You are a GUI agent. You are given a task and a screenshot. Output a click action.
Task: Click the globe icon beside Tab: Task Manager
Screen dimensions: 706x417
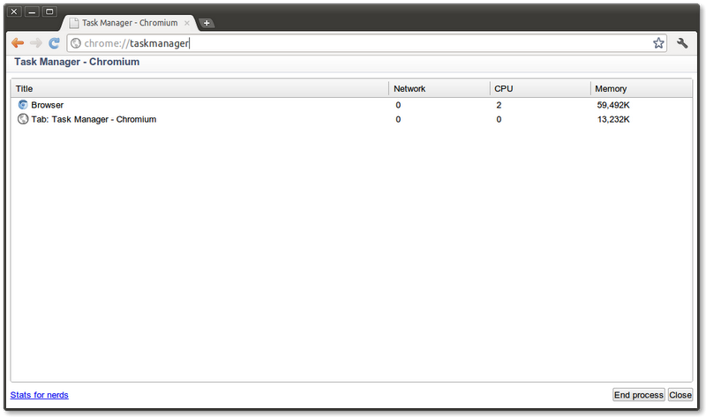[x=23, y=119]
